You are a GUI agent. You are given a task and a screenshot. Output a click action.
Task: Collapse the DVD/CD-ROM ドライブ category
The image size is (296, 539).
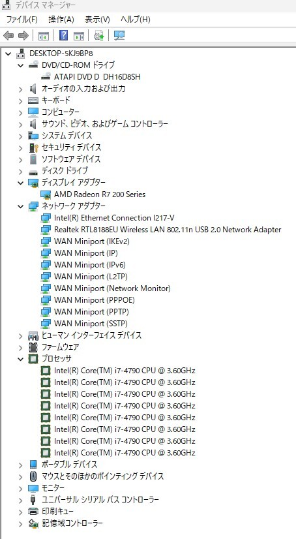(21, 65)
